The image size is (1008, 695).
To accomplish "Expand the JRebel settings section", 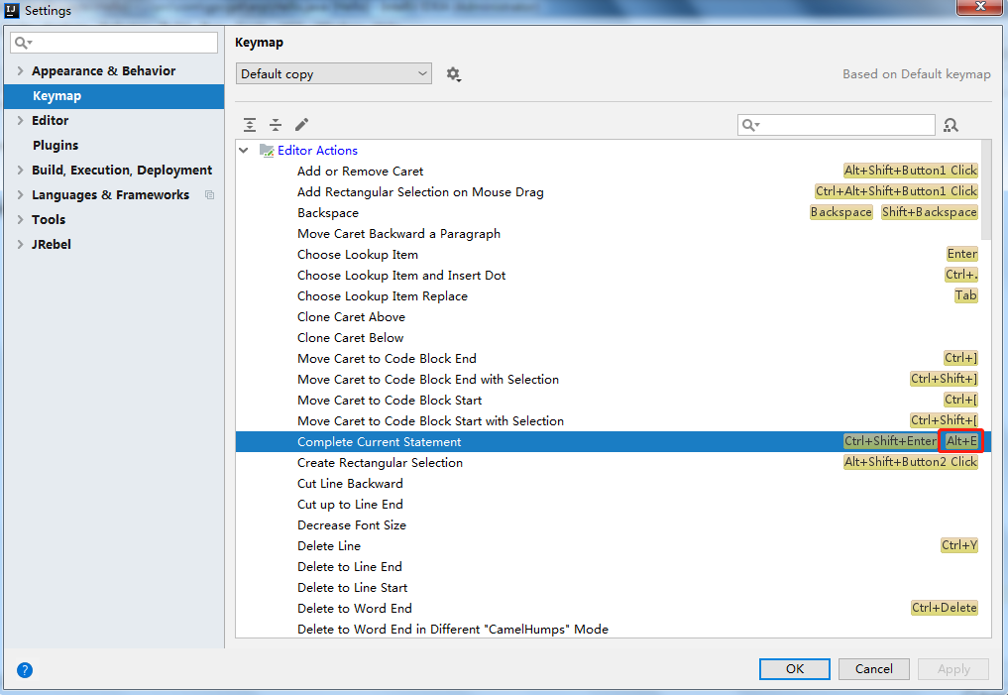I will click(x=20, y=244).
